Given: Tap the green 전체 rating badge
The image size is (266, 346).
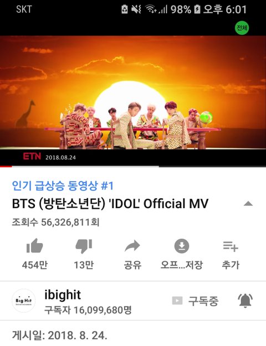Looking at the screenshot, I should (x=242, y=28).
